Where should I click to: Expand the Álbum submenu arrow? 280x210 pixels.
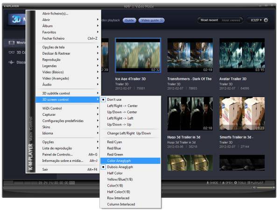pos(98,26)
